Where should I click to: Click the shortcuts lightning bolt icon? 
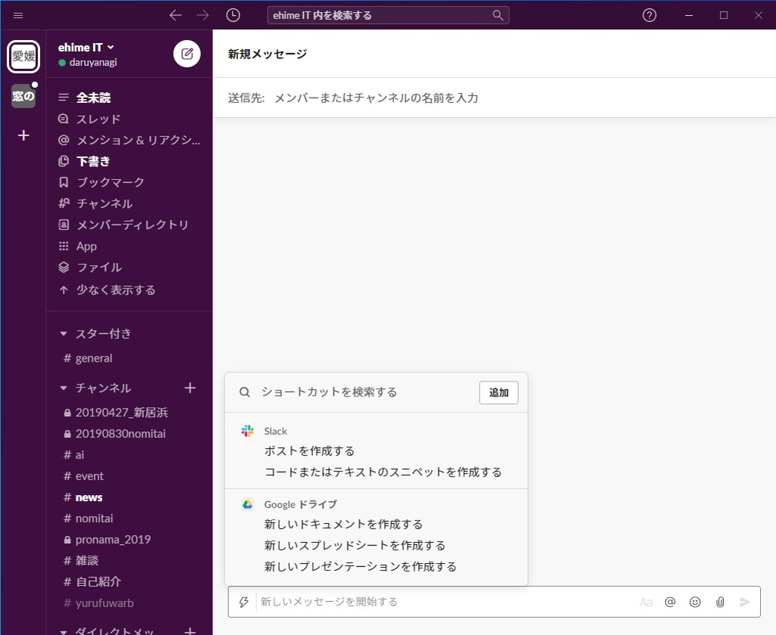(x=243, y=602)
